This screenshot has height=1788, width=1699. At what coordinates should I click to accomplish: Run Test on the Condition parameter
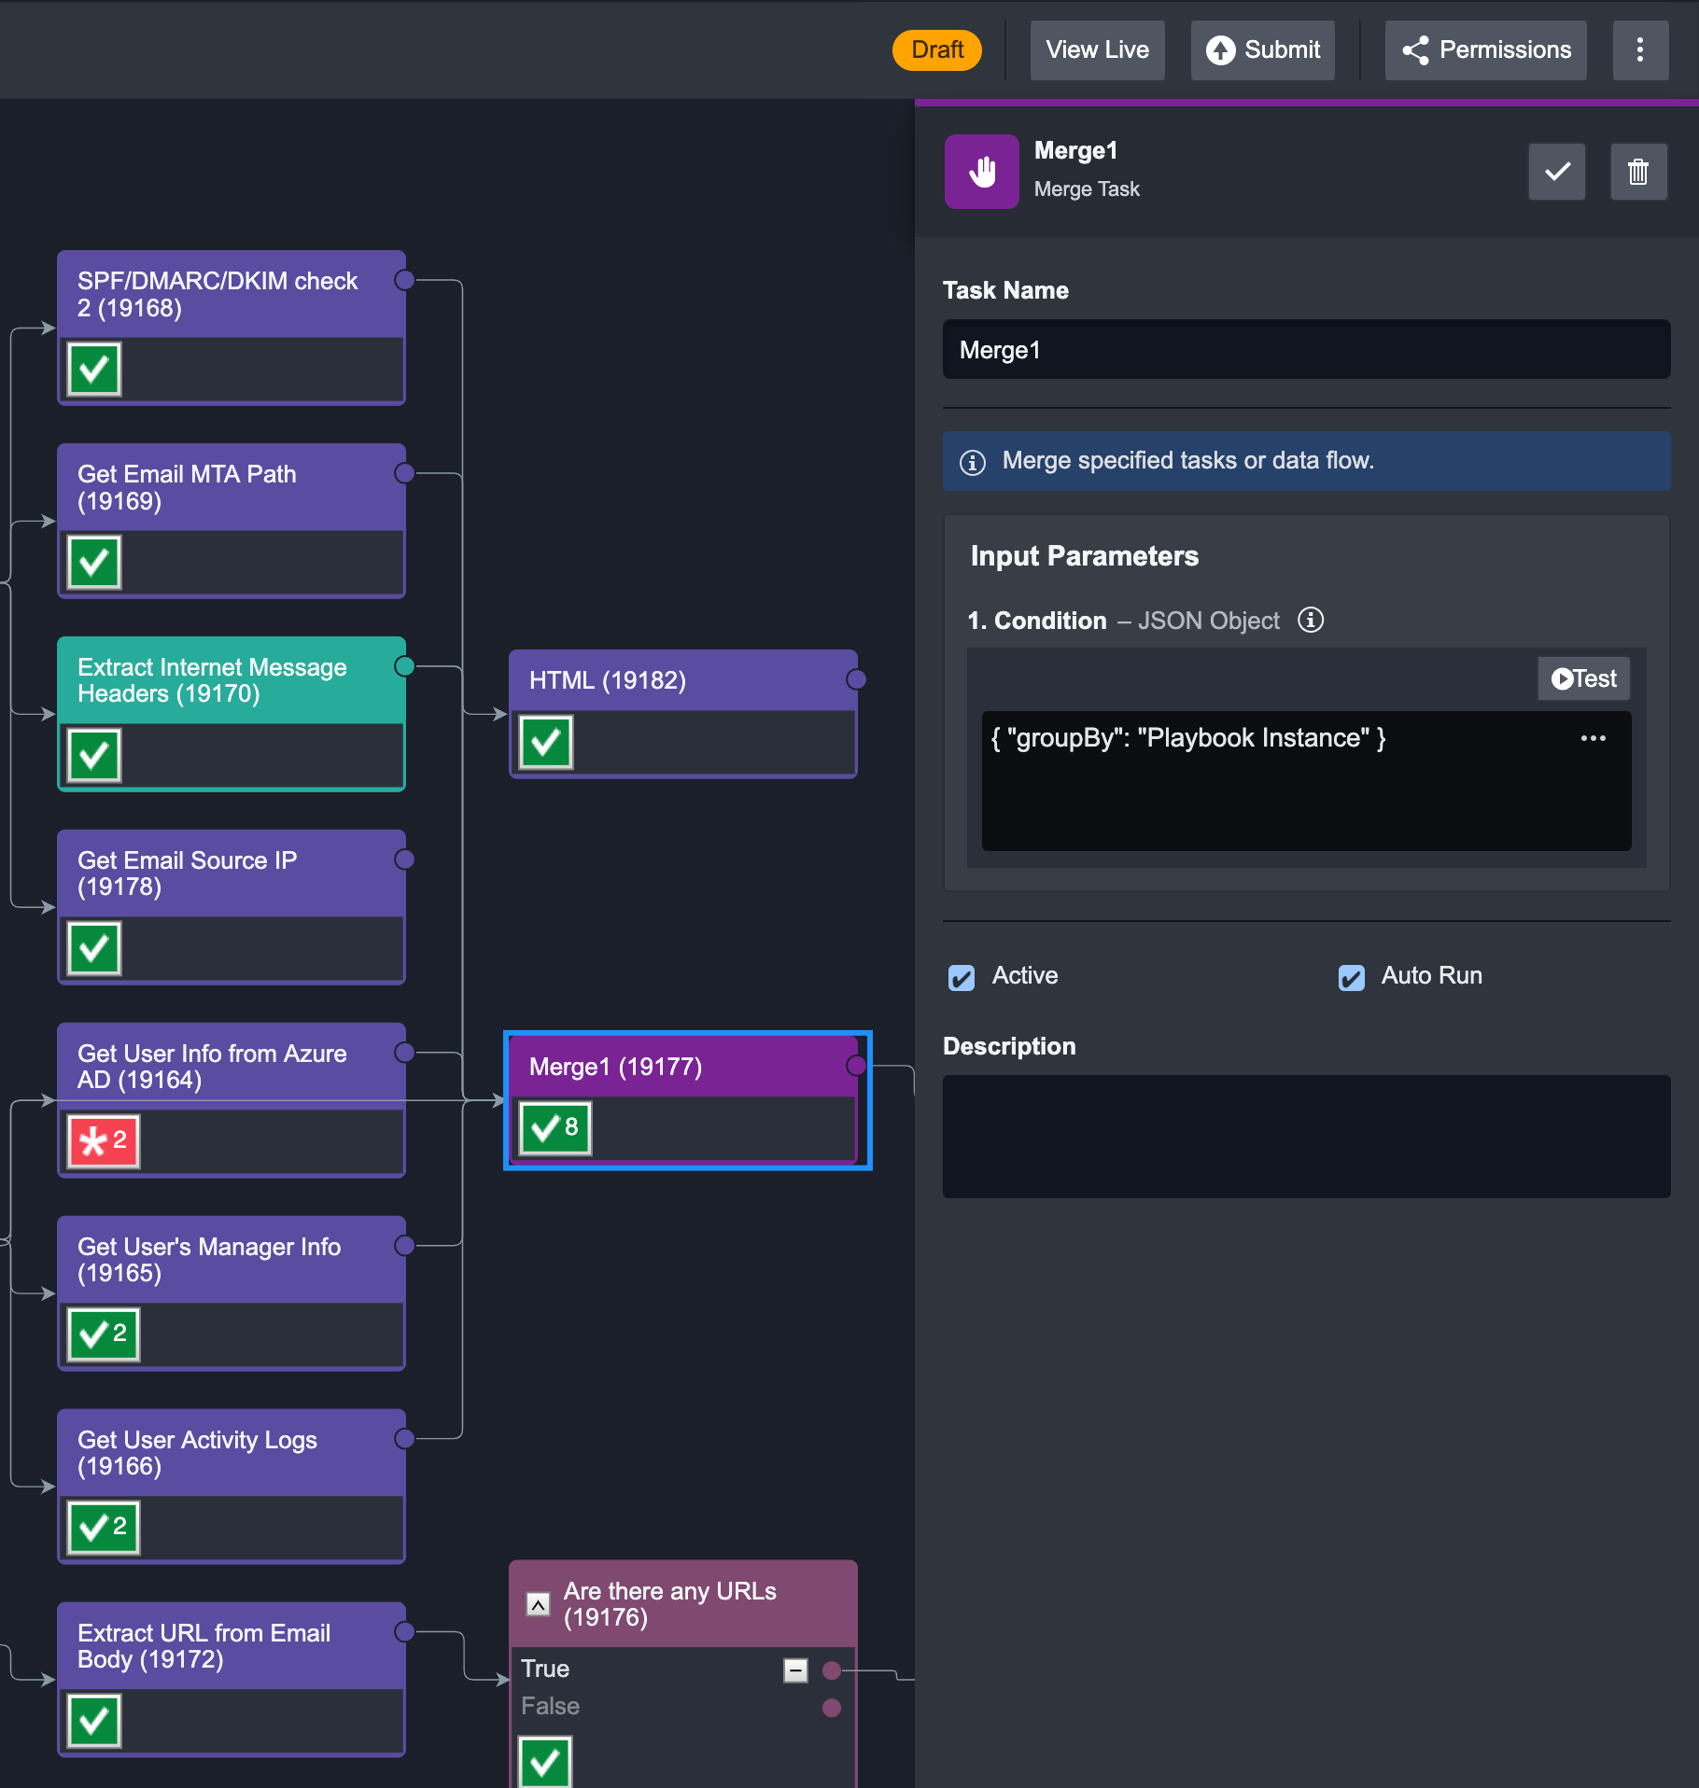click(x=1583, y=678)
